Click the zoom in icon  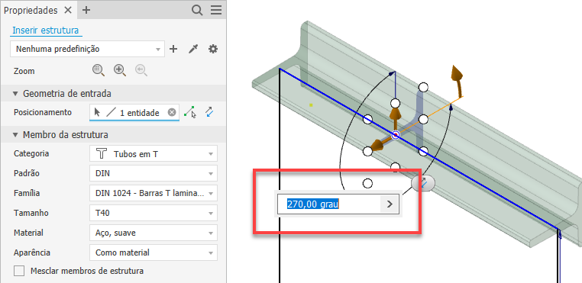click(x=120, y=70)
